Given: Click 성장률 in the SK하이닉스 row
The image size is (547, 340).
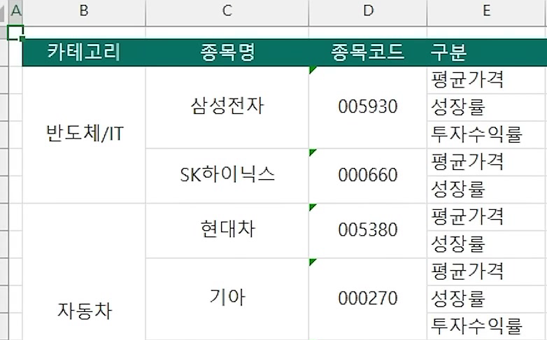Looking at the screenshot, I should pyautogui.click(x=487, y=189).
